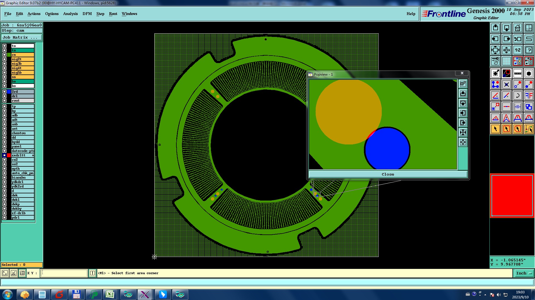Click the question mark help icon

pos(529,50)
